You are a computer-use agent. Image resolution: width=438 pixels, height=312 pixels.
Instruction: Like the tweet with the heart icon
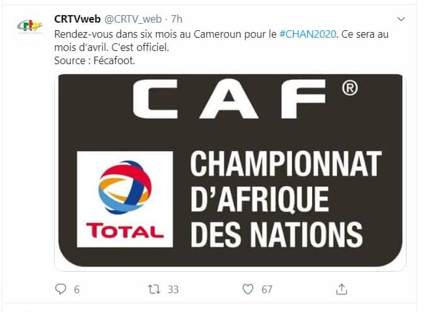[x=248, y=289]
